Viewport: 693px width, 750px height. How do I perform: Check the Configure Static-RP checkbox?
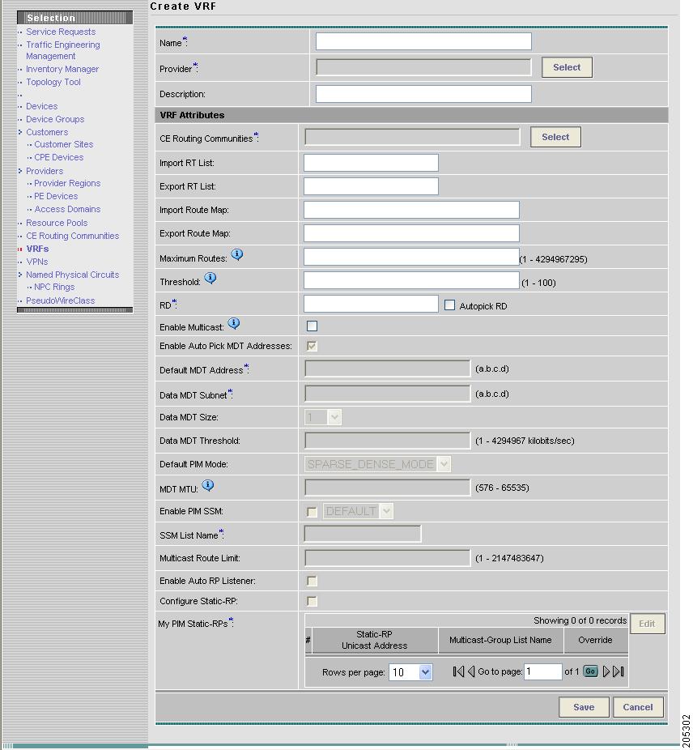[x=312, y=601]
